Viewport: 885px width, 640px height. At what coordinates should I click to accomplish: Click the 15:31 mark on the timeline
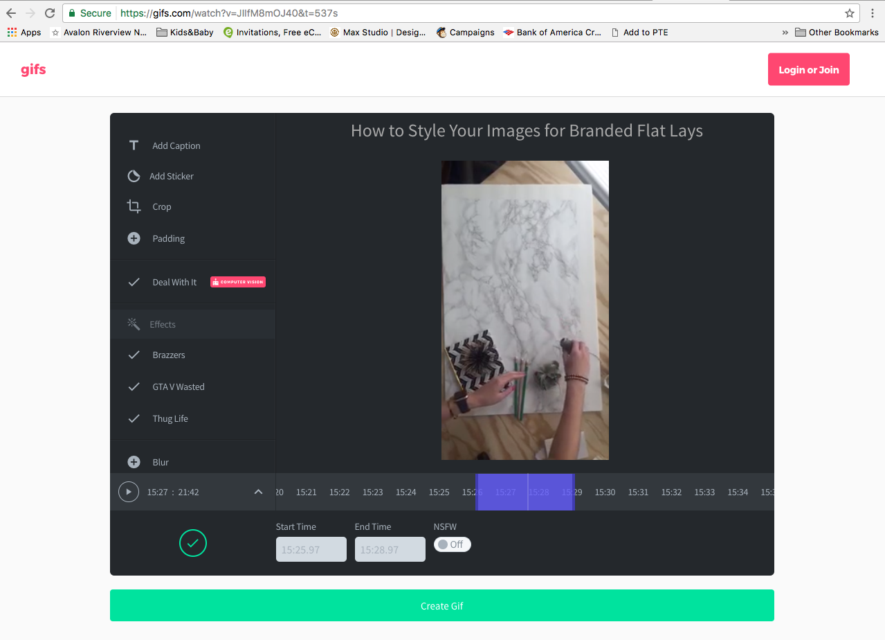click(638, 492)
